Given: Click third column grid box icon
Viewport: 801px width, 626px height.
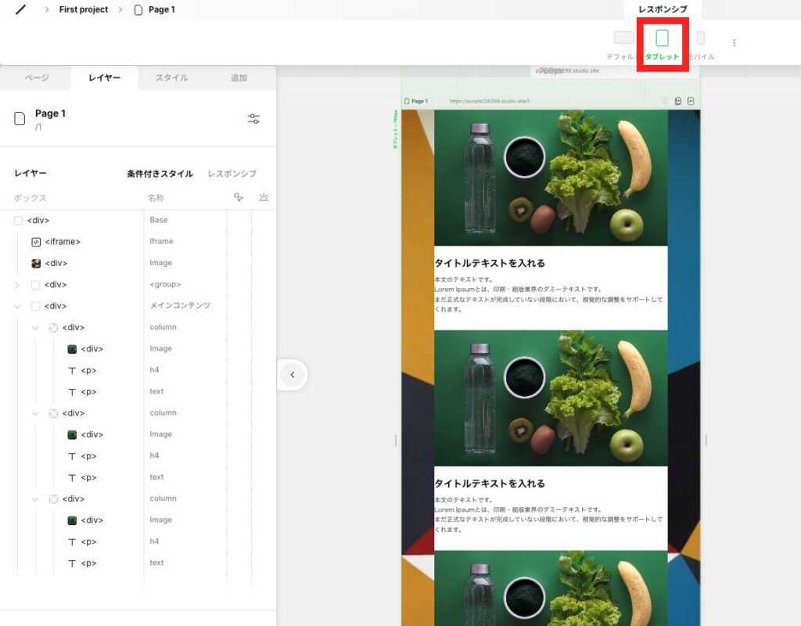Looking at the screenshot, I should pyautogui.click(x=53, y=499).
